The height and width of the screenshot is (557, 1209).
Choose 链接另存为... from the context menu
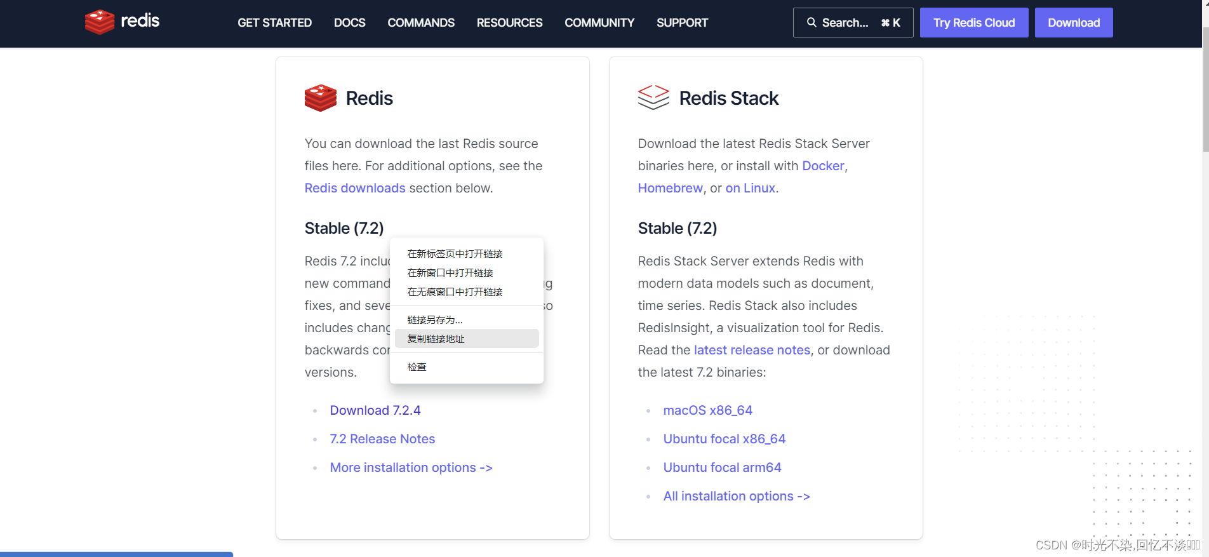pos(467,319)
